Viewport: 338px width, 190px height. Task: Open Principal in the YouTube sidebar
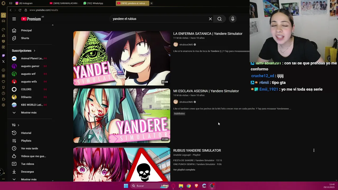26,30
